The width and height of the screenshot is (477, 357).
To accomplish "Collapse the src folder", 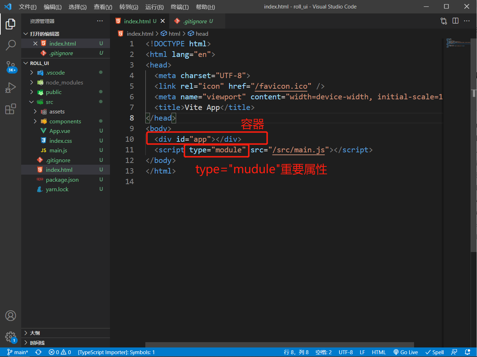I will tap(65, 102).
